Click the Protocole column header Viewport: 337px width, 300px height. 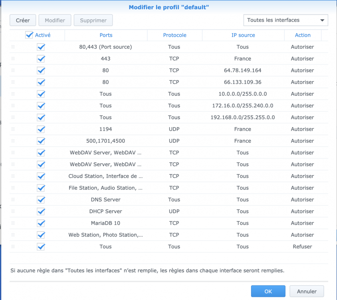coord(174,35)
